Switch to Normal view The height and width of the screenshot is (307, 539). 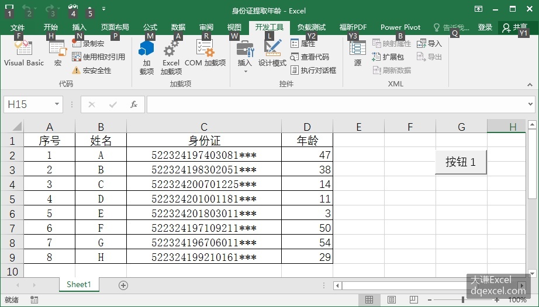(x=369, y=300)
